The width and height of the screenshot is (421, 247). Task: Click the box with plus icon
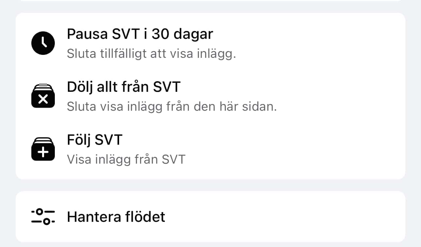click(x=43, y=149)
